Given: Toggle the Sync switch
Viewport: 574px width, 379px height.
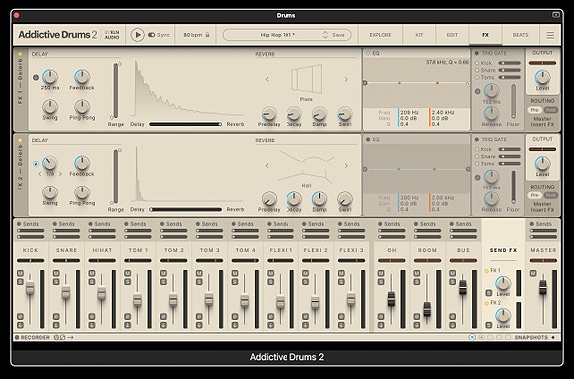Looking at the screenshot, I should pyautogui.click(x=151, y=35).
